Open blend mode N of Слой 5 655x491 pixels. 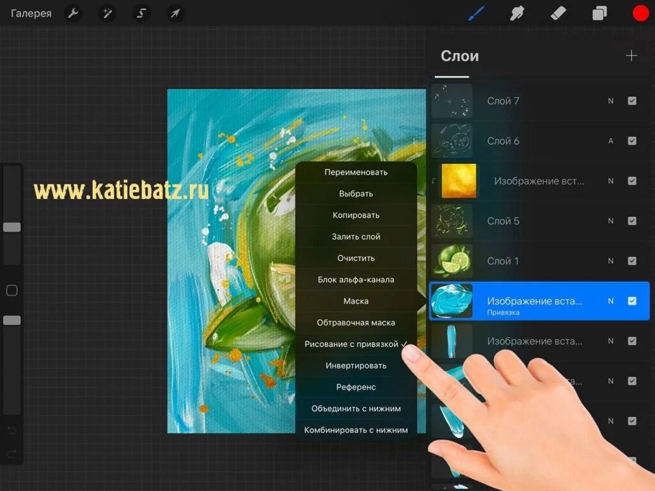pos(611,221)
